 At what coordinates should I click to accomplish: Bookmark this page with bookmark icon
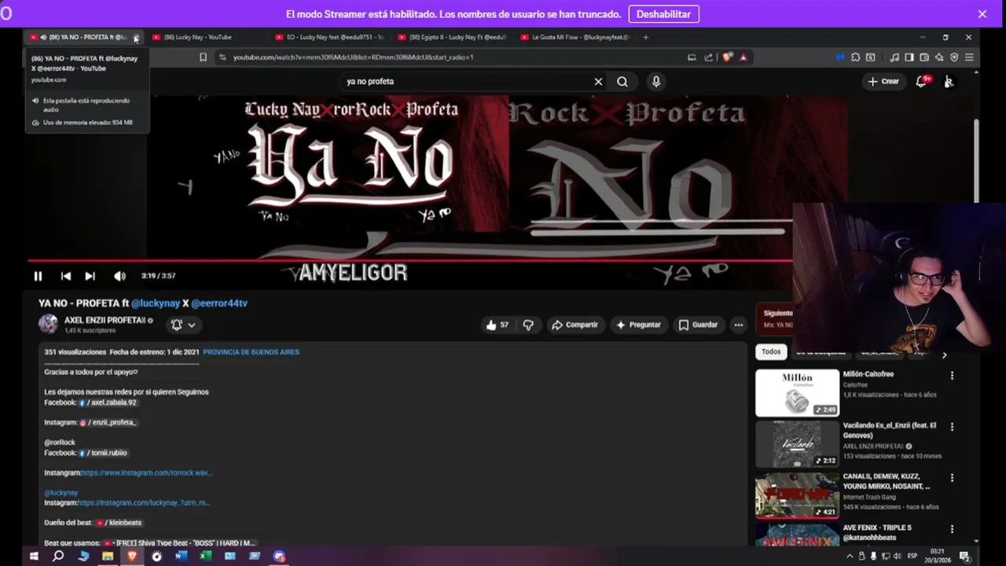(203, 57)
